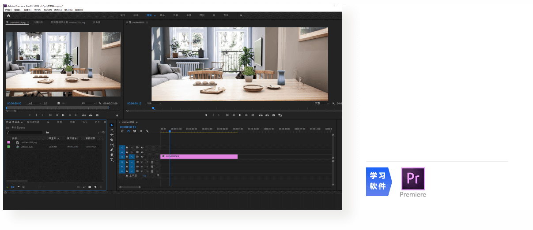Switch to 效果控件 tab
Viewport: 533px width, 230px height.
click(38, 22)
